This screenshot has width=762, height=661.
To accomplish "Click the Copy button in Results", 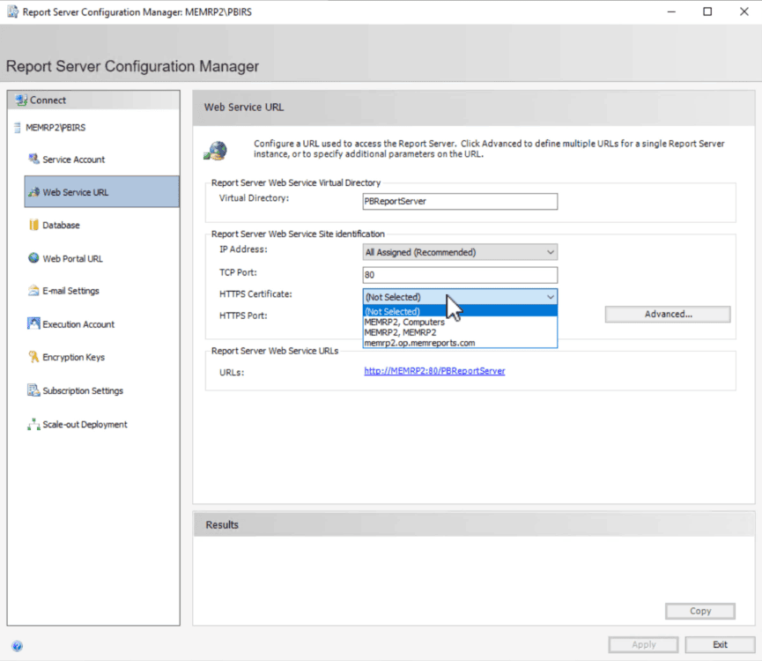I will pyautogui.click(x=699, y=611).
